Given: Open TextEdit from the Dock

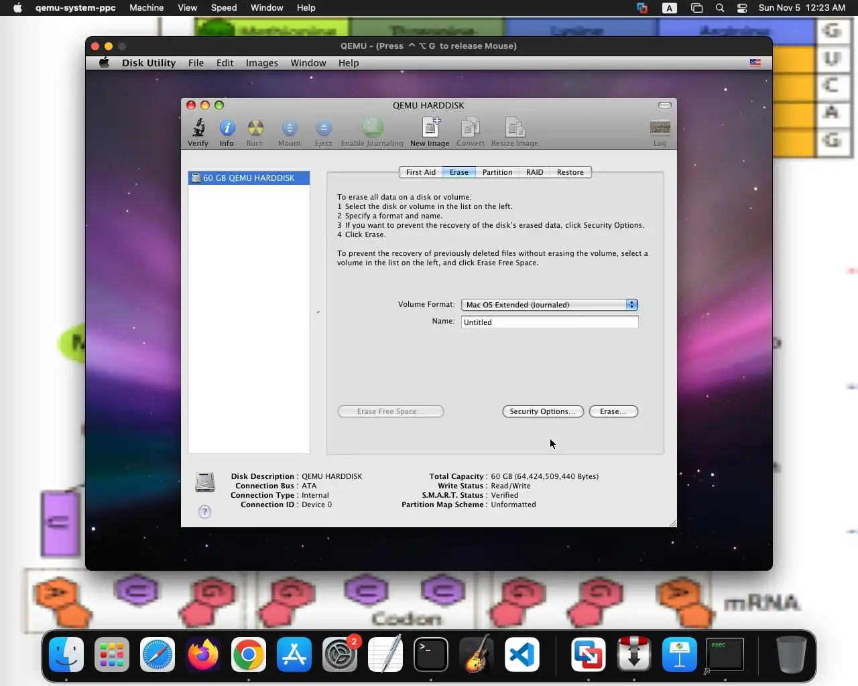Looking at the screenshot, I should click(385, 654).
